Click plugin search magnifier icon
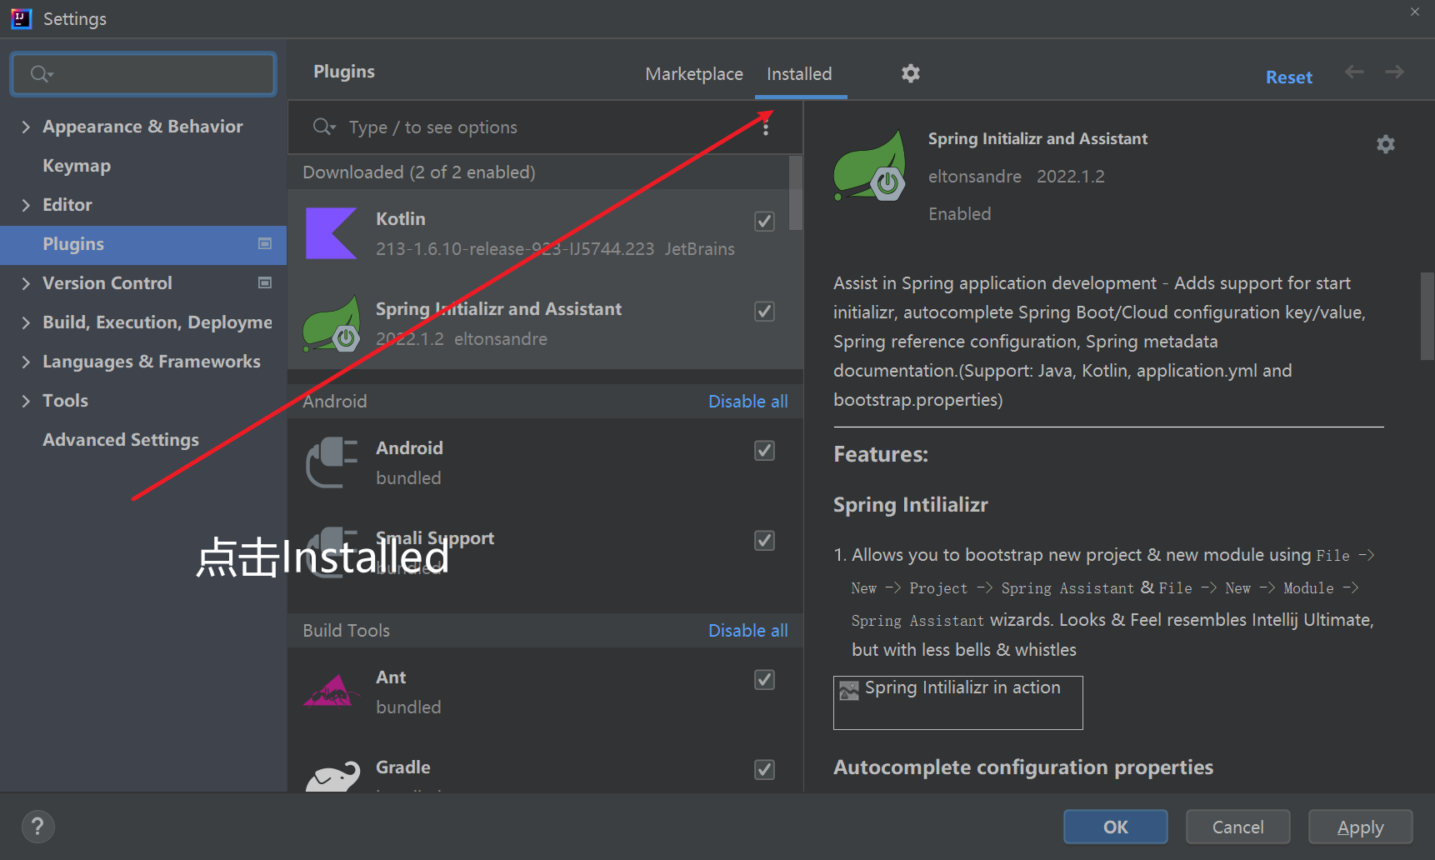This screenshot has width=1435, height=860. 323,127
